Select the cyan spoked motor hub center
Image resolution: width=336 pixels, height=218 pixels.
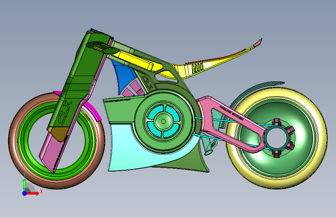point(163,121)
